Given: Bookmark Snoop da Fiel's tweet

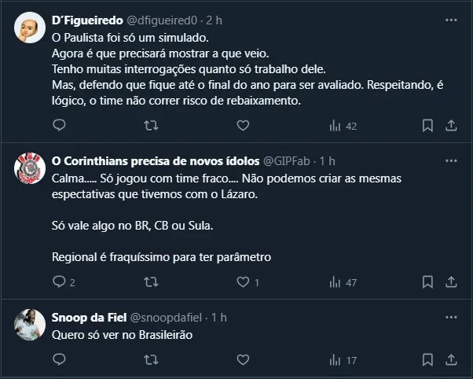Looking at the screenshot, I should pyautogui.click(x=427, y=360).
